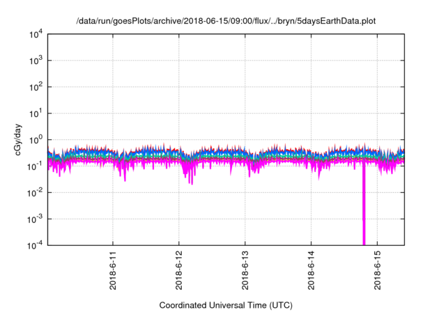Select the 10^1 y-axis label
The width and height of the screenshot is (446, 312).
pos(36,114)
